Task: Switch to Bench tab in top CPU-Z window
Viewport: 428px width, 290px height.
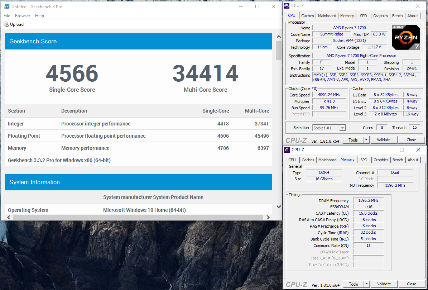Action: [397, 16]
